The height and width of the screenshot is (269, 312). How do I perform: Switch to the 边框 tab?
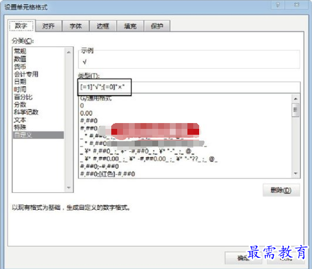coord(103,26)
